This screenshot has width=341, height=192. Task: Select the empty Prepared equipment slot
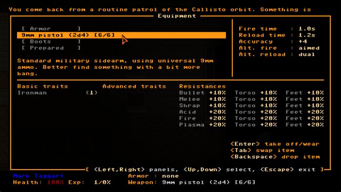51,48
